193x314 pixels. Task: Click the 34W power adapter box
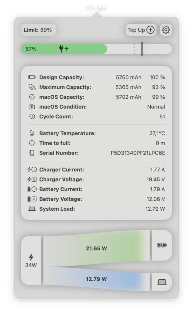31,260
